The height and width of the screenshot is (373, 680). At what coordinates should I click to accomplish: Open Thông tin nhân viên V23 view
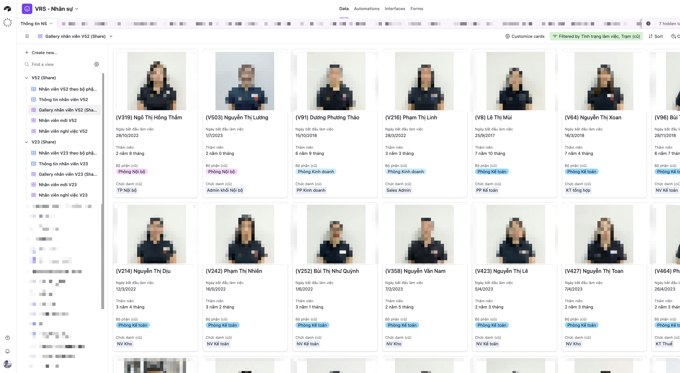[x=65, y=164]
